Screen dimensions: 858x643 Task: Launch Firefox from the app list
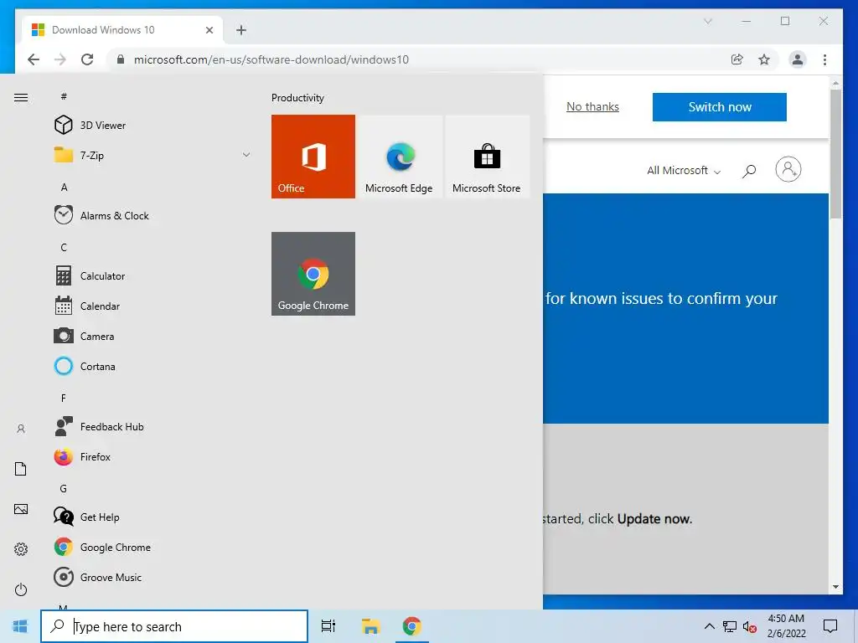point(153,456)
